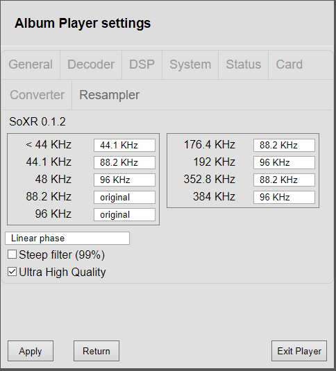336x371 pixels.
Task: Go to the System tab
Action: point(190,64)
